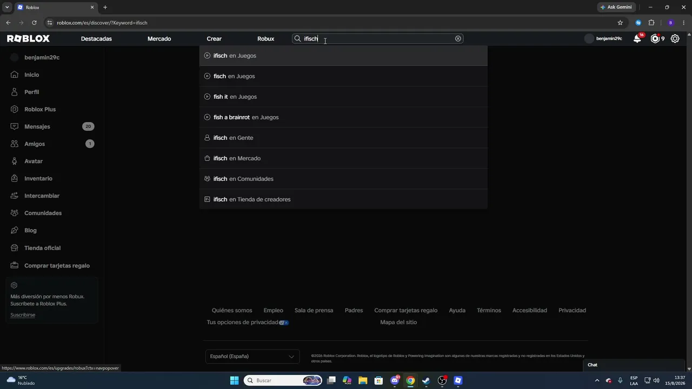This screenshot has width=692, height=389.
Task: Open the Roblox notifications bell
Action: point(637,39)
